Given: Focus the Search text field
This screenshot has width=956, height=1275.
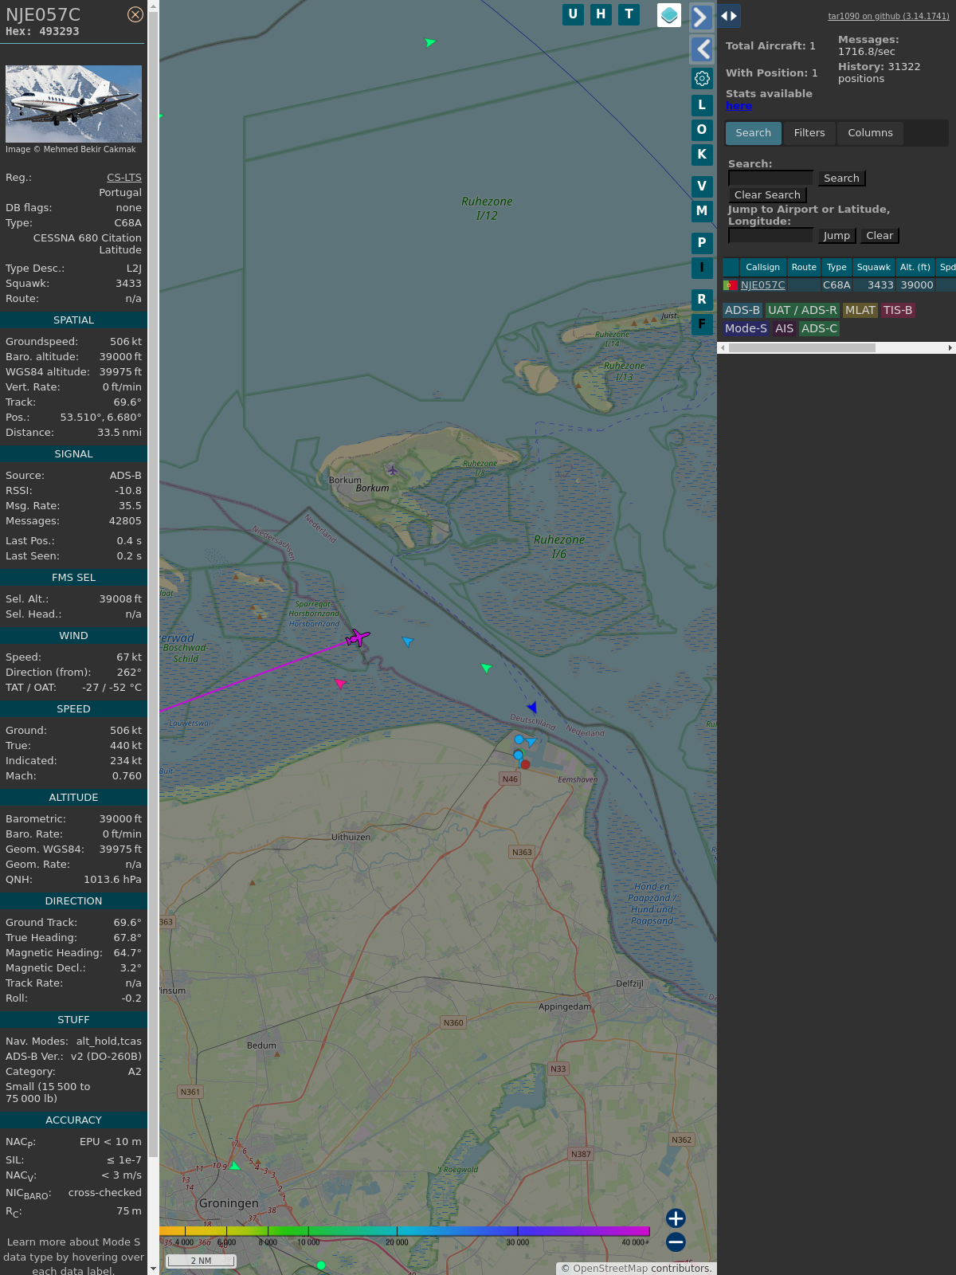Looking at the screenshot, I should point(770,178).
